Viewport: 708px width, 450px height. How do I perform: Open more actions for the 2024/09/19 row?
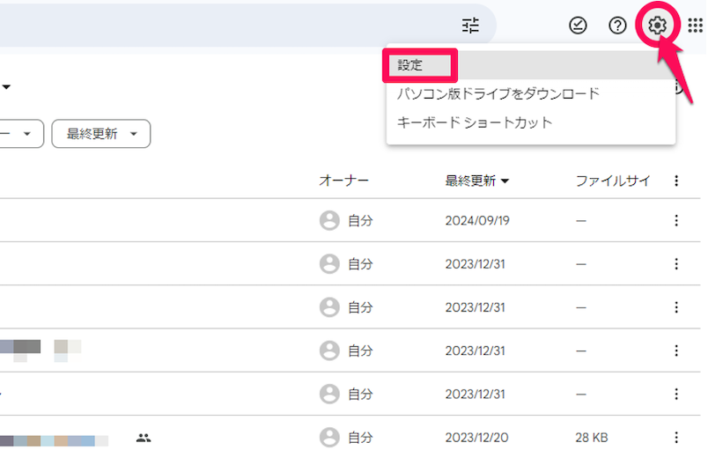(676, 220)
